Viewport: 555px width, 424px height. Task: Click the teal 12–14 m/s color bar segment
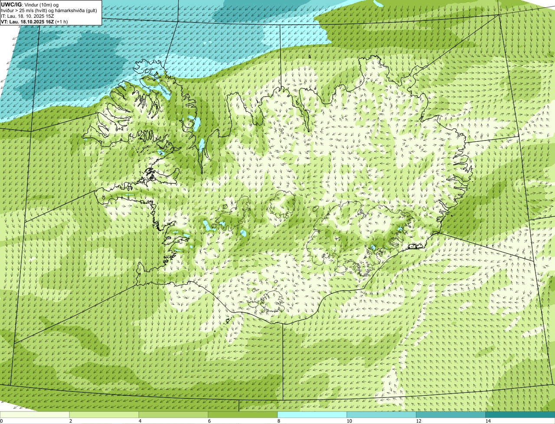[451, 414]
